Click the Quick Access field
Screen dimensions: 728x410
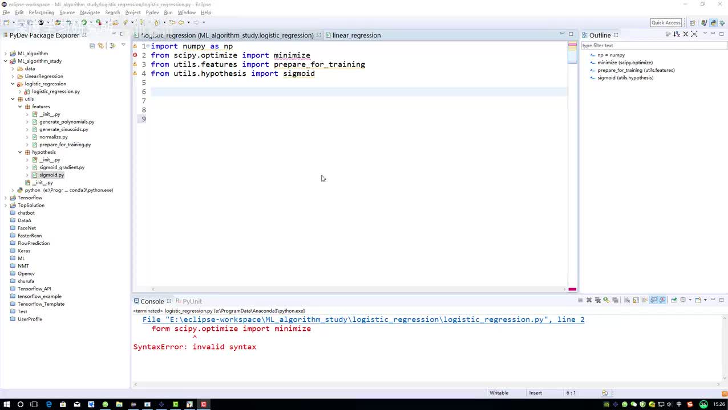pyautogui.click(x=666, y=23)
